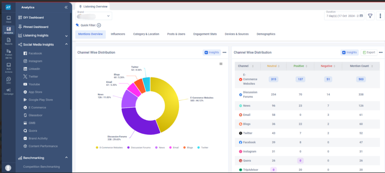Toggle E-Commerce Websites legend in chart
Image resolution: width=385 pixels, height=173 pixels.
[x=109, y=148]
